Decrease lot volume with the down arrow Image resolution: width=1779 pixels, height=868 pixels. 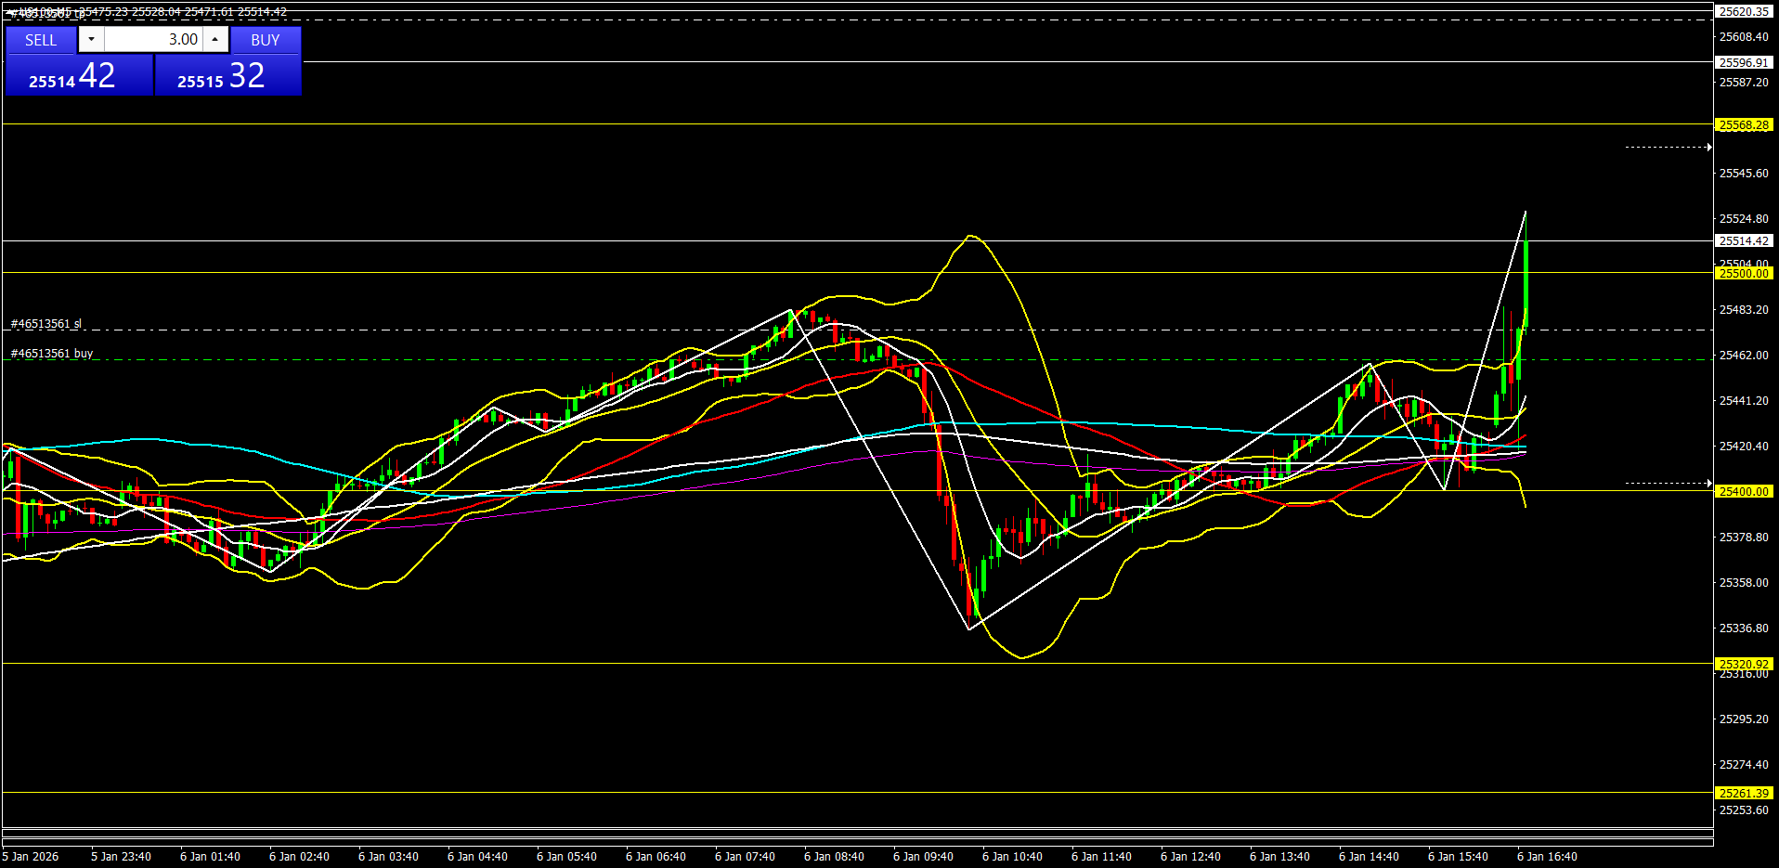pyautogui.click(x=91, y=39)
